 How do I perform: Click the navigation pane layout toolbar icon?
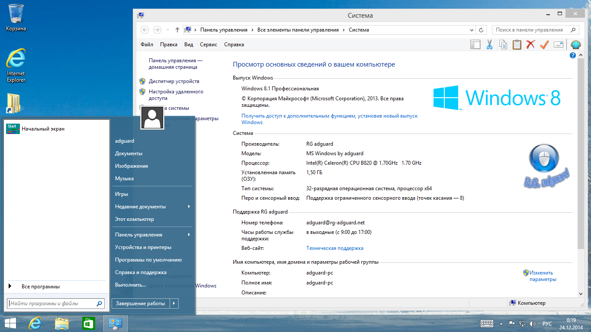point(475,45)
